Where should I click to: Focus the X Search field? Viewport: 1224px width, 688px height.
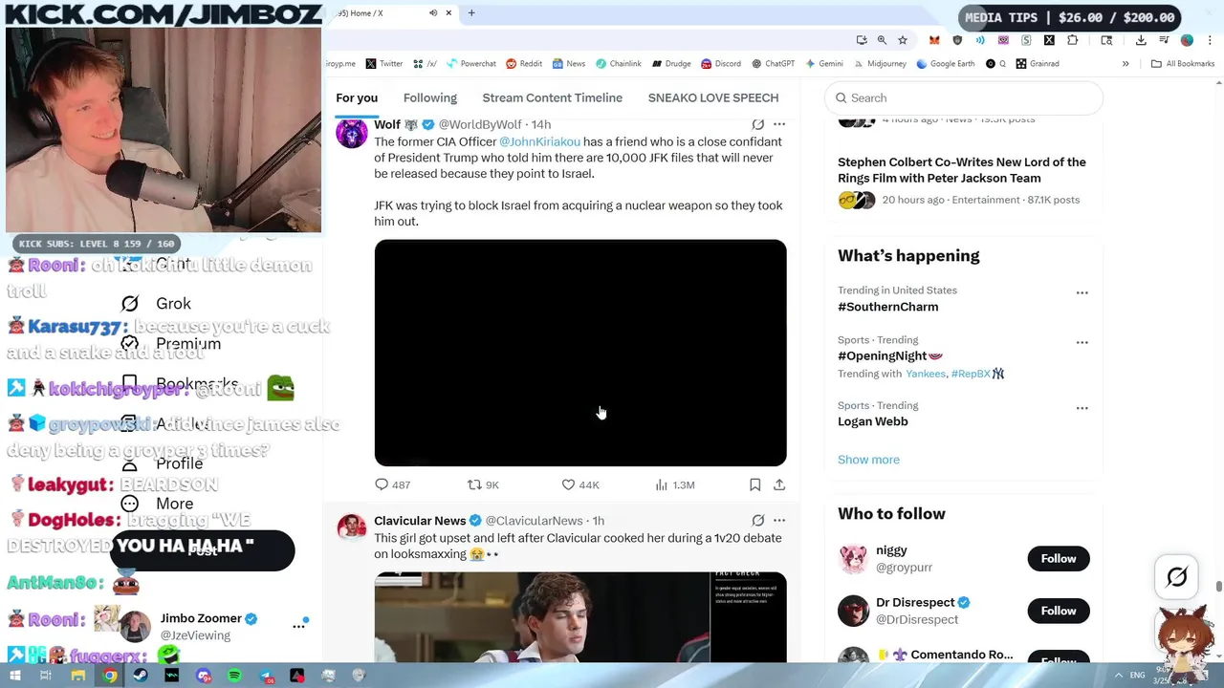[x=964, y=97]
